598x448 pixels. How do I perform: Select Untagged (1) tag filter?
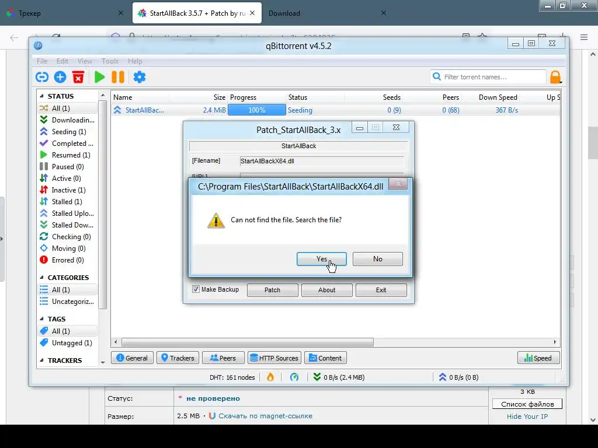pyautogui.click(x=67, y=343)
